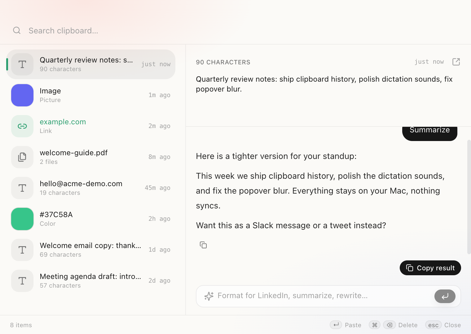Select the Image Picture entry
The width and height of the screenshot is (471, 334).
point(91,95)
